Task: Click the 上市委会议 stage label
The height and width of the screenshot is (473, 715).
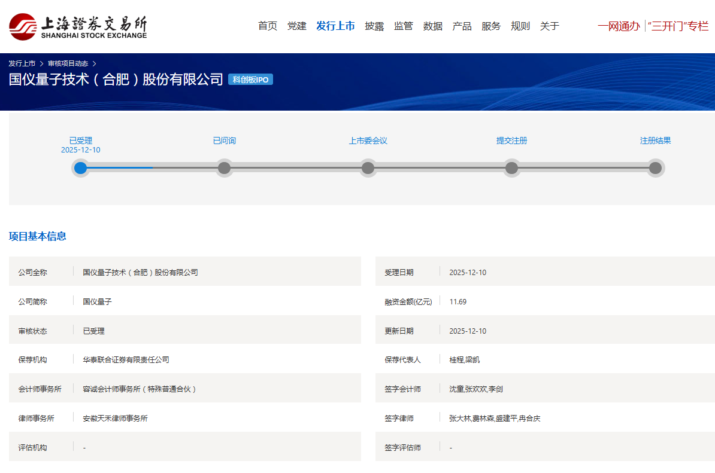Action: coord(368,141)
